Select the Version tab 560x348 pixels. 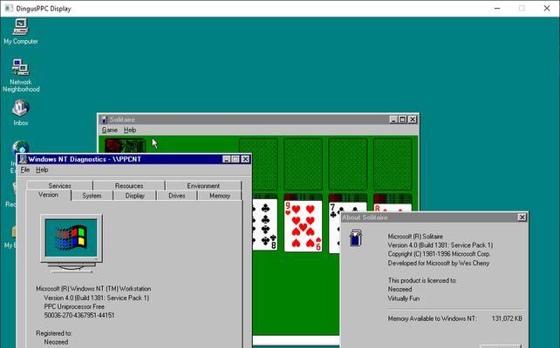coord(48,195)
